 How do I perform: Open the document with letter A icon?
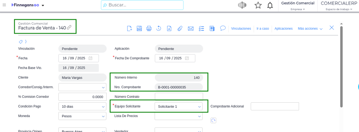pos(169,29)
